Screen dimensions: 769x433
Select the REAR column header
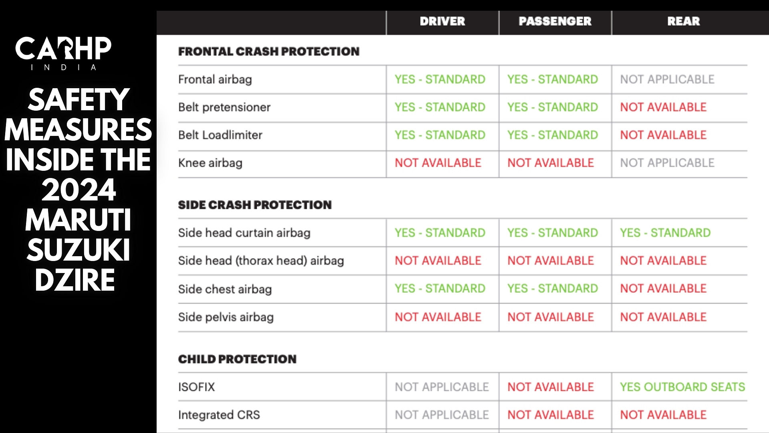(x=683, y=21)
